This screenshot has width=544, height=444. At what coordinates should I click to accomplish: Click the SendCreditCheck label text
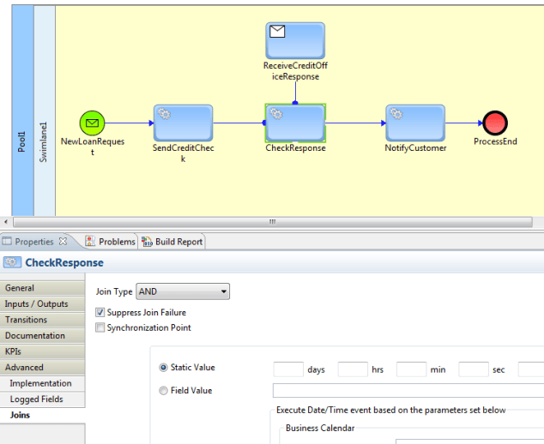(x=183, y=153)
